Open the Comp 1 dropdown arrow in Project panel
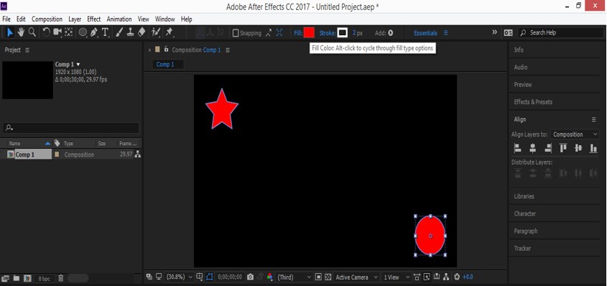This screenshot has width=607, height=286. (78, 64)
